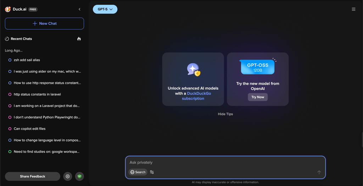Click 'Try the new model from OpenAI' text

(x=258, y=86)
